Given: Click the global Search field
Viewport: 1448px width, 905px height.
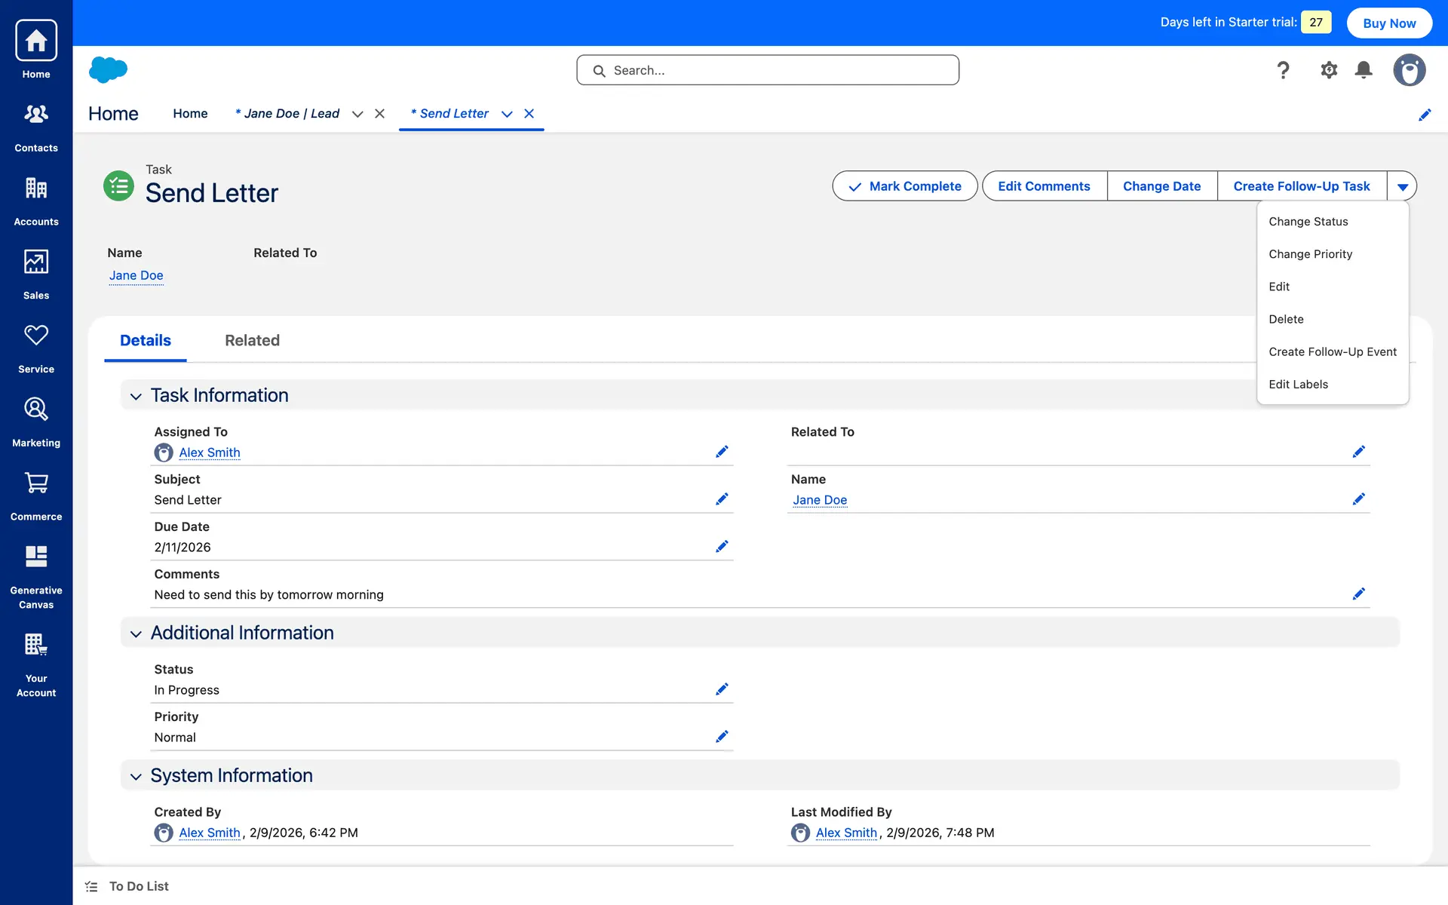Looking at the screenshot, I should pos(768,70).
